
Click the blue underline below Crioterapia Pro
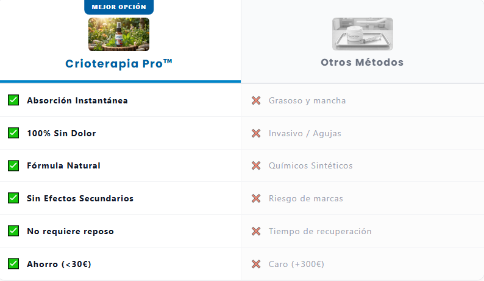click(x=120, y=81)
